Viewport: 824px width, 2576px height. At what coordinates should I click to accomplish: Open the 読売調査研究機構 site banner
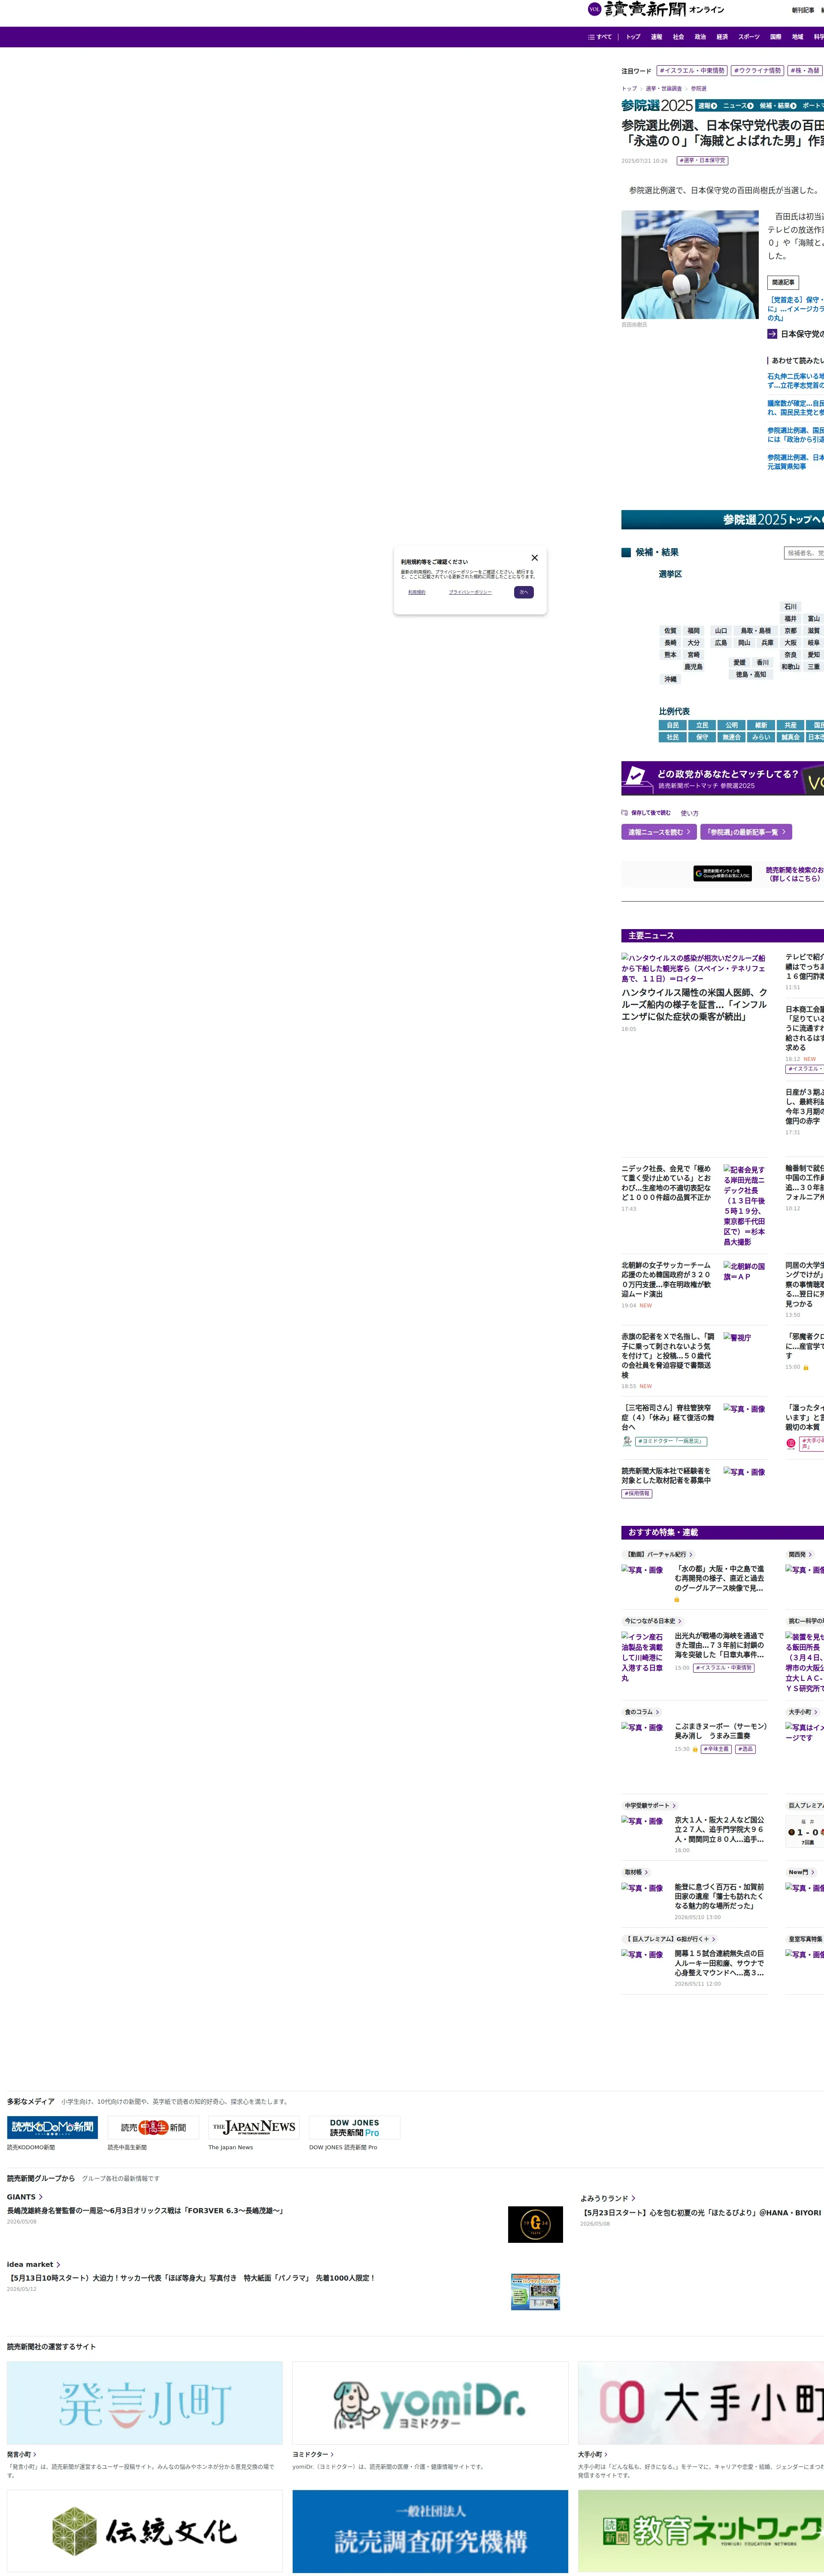pos(430,2531)
